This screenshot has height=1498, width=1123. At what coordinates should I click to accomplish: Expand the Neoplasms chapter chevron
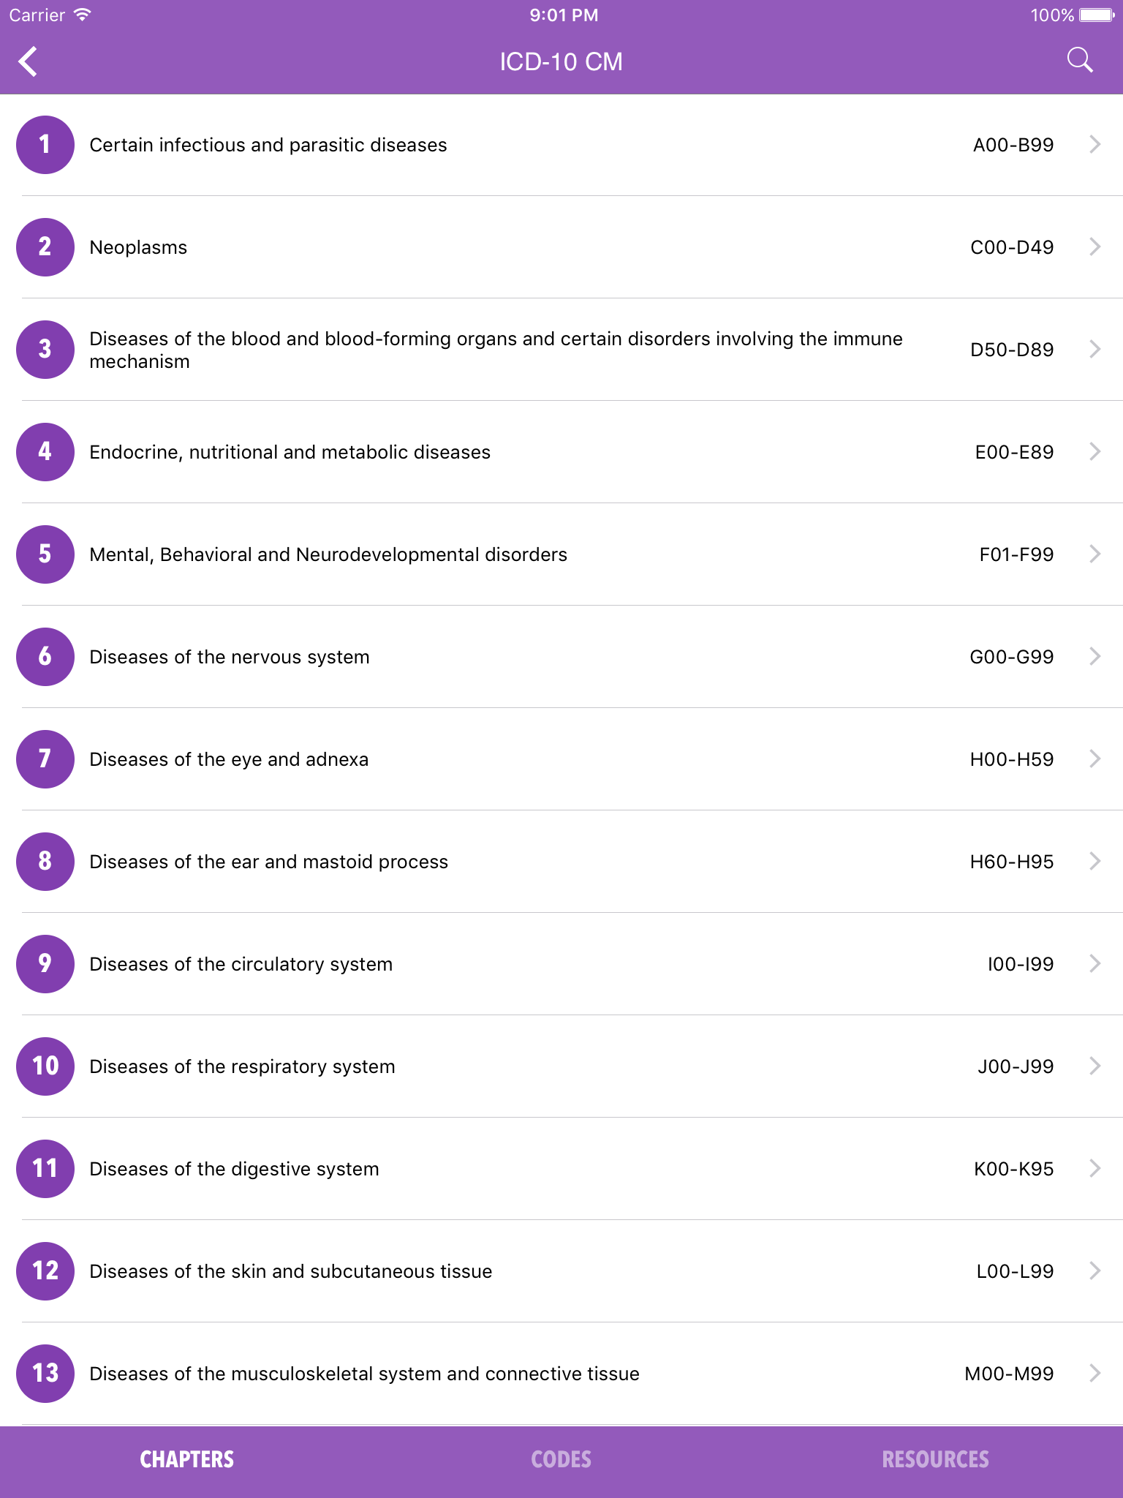click(x=1094, y=246)
